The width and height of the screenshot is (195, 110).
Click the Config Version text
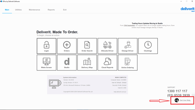click(x=71, y=82)
